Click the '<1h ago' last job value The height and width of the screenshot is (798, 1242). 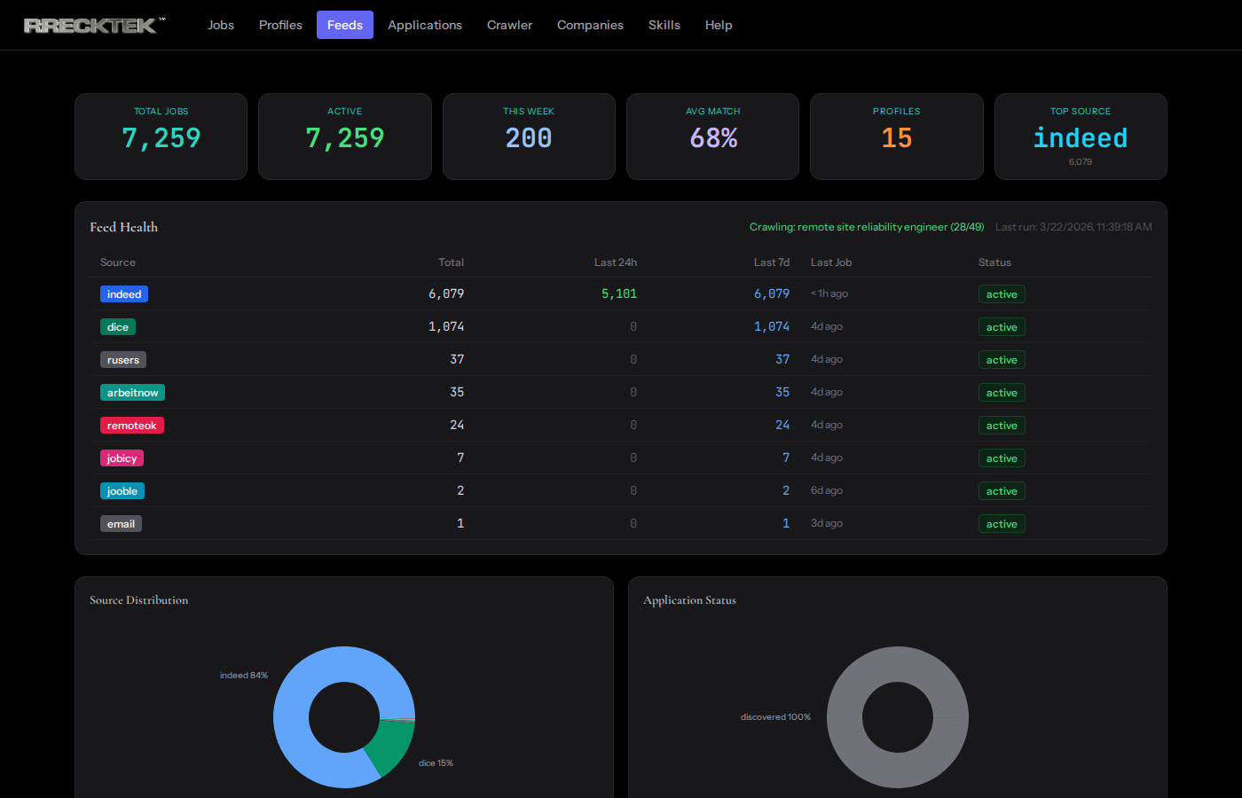click(x=829, y=293)
